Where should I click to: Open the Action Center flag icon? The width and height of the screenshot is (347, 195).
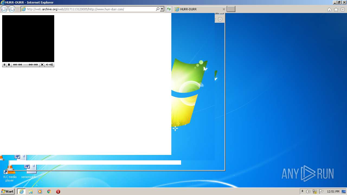pyautogui.click(x=321, y=191)
